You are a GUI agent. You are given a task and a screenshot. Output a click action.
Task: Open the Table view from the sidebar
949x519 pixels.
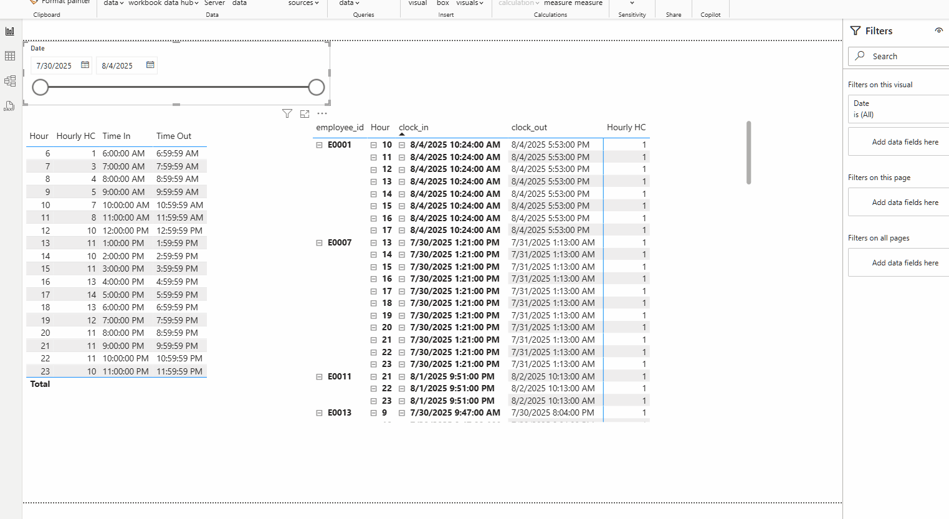pyautogui.click(x=10, y=56)
